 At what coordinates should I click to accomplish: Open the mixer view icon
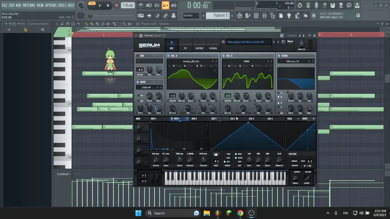264,16
